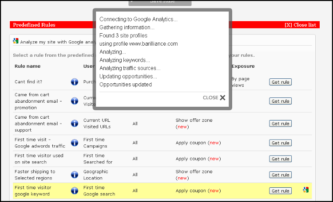
Task: Click Google Analytics icon on highlighted row
Action: pyautogui.click(x=305, y=190)
